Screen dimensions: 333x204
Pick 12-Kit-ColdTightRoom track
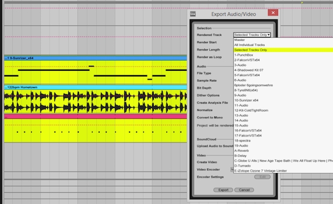[x=283, y=111]
